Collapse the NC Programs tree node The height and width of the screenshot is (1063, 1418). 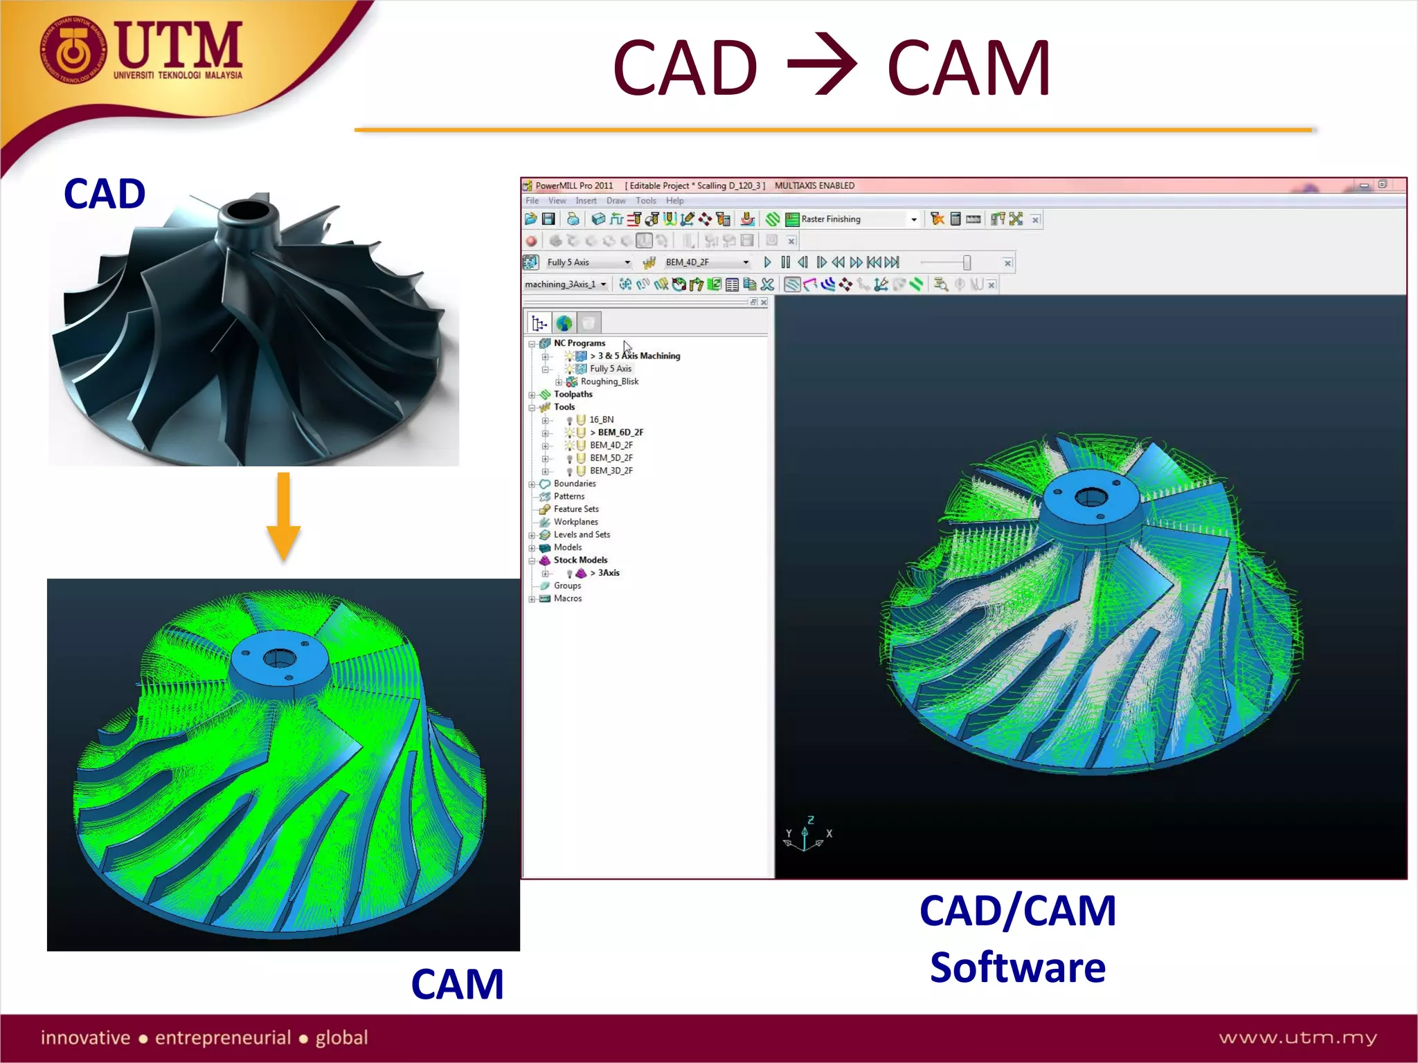pyautogui.click(x=532, y=344)
